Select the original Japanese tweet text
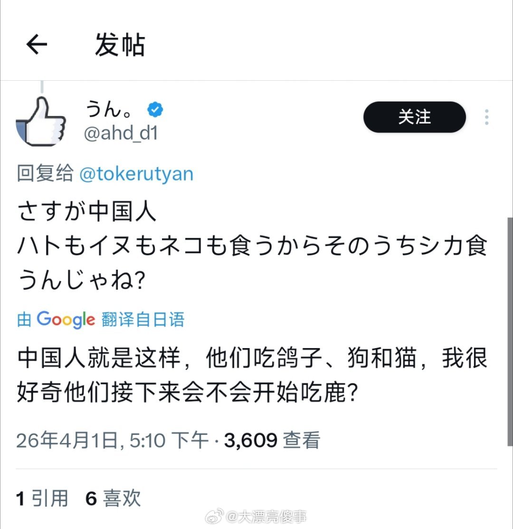 [252, 246]
